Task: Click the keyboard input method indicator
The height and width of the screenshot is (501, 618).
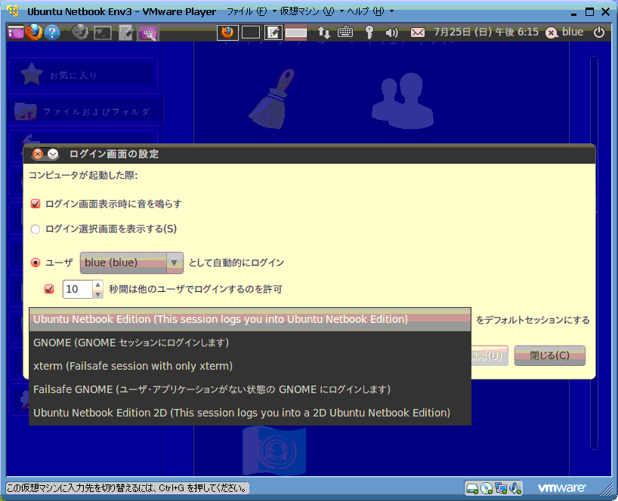Action: coord(345,32)
